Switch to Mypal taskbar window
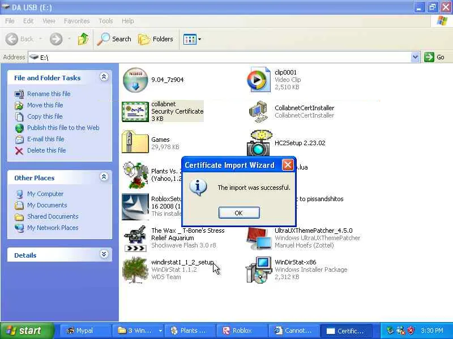The width and height of the screenshot is (453, 339). click(x=85, y=331)
